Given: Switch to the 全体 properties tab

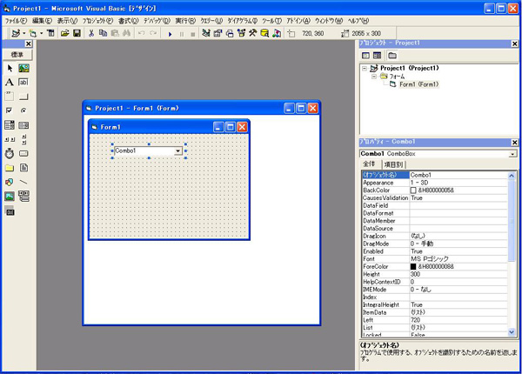Looking at the screenshot, I should click(369, 164).
